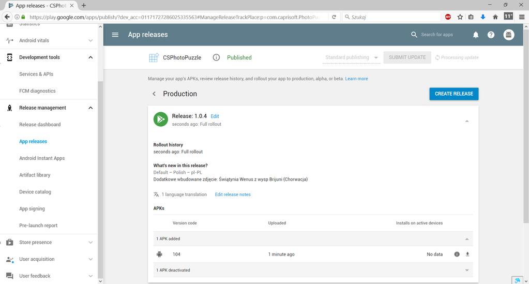Expand the User acquisition section

tap(90, 259)
